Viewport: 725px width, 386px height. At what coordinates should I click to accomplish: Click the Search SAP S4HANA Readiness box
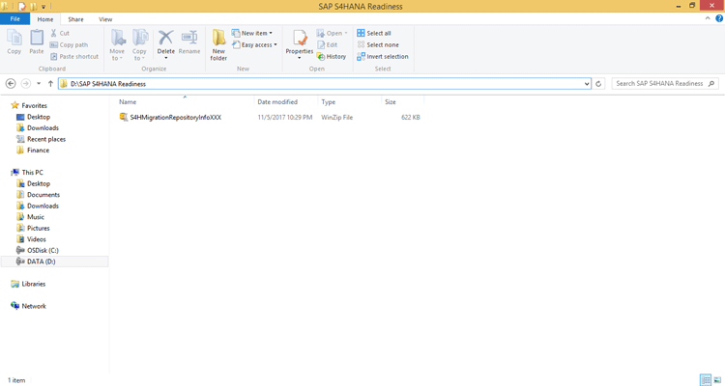pyautogui.click(x=665, y=84)
